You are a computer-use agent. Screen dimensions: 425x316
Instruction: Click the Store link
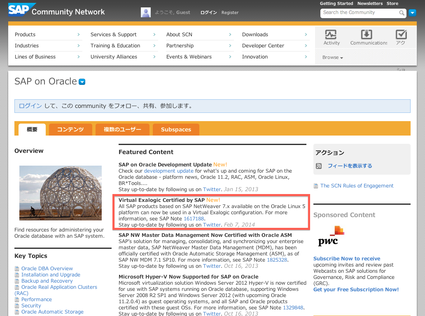coord(392,4)
